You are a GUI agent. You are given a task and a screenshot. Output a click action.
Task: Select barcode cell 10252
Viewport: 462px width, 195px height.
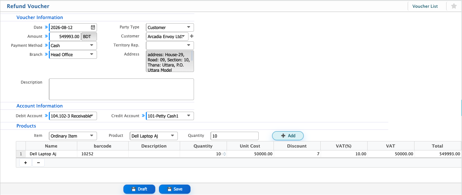point(102,154)
